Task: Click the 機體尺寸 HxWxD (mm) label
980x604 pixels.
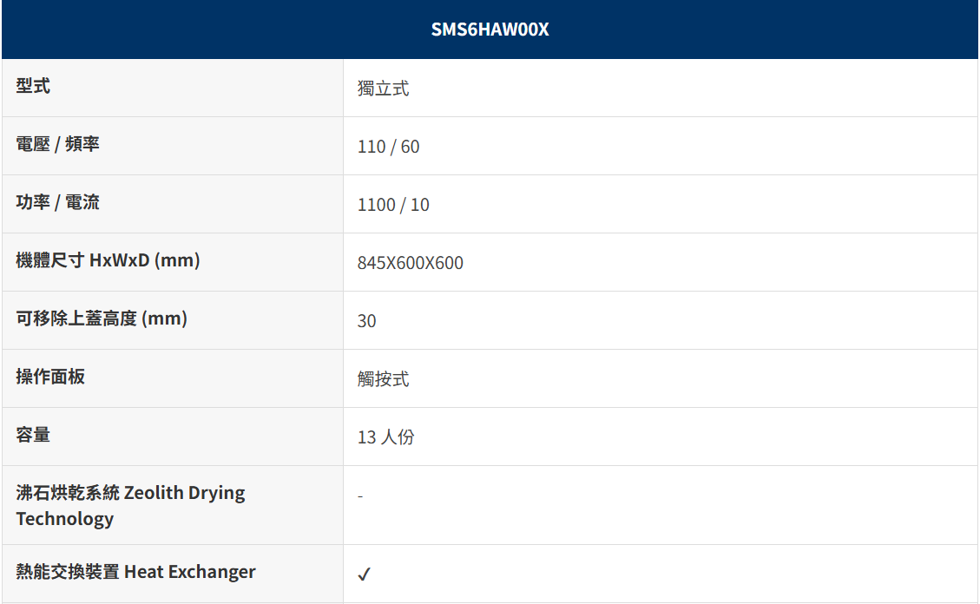Action: (x=108, y=260)
